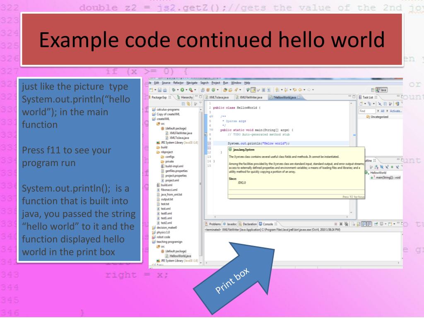Click the Debug bug toolbar icon
The image size is (424, 318).
[x=174, y=90]
